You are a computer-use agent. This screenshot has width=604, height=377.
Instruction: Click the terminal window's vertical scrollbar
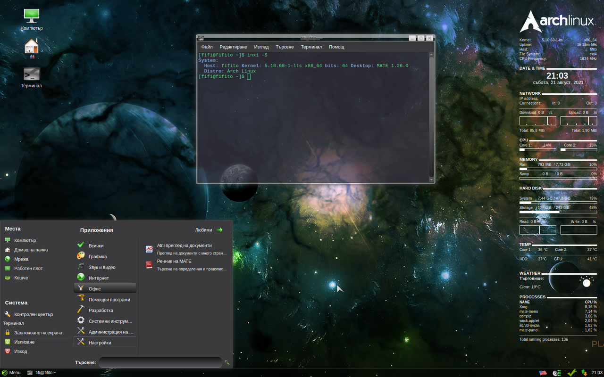point(431,117)
